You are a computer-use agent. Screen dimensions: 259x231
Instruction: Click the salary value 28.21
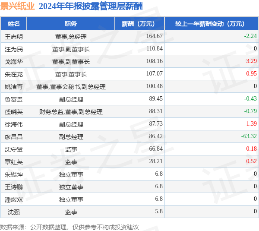(156, 161)
